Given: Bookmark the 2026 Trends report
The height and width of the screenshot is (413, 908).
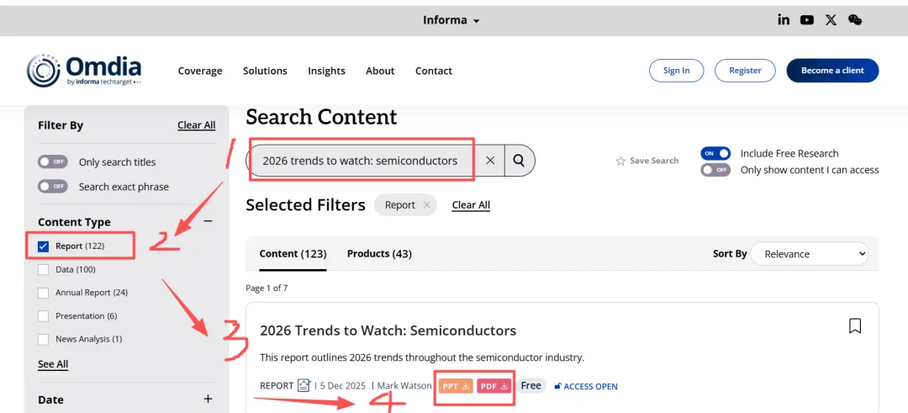Looking at the screenshot, I should 855,326.
